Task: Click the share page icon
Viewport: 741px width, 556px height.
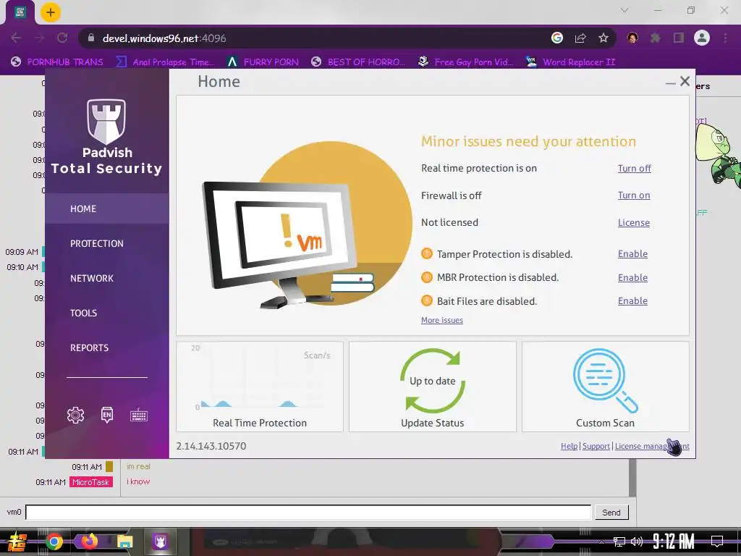Action: tap(580, 38)
